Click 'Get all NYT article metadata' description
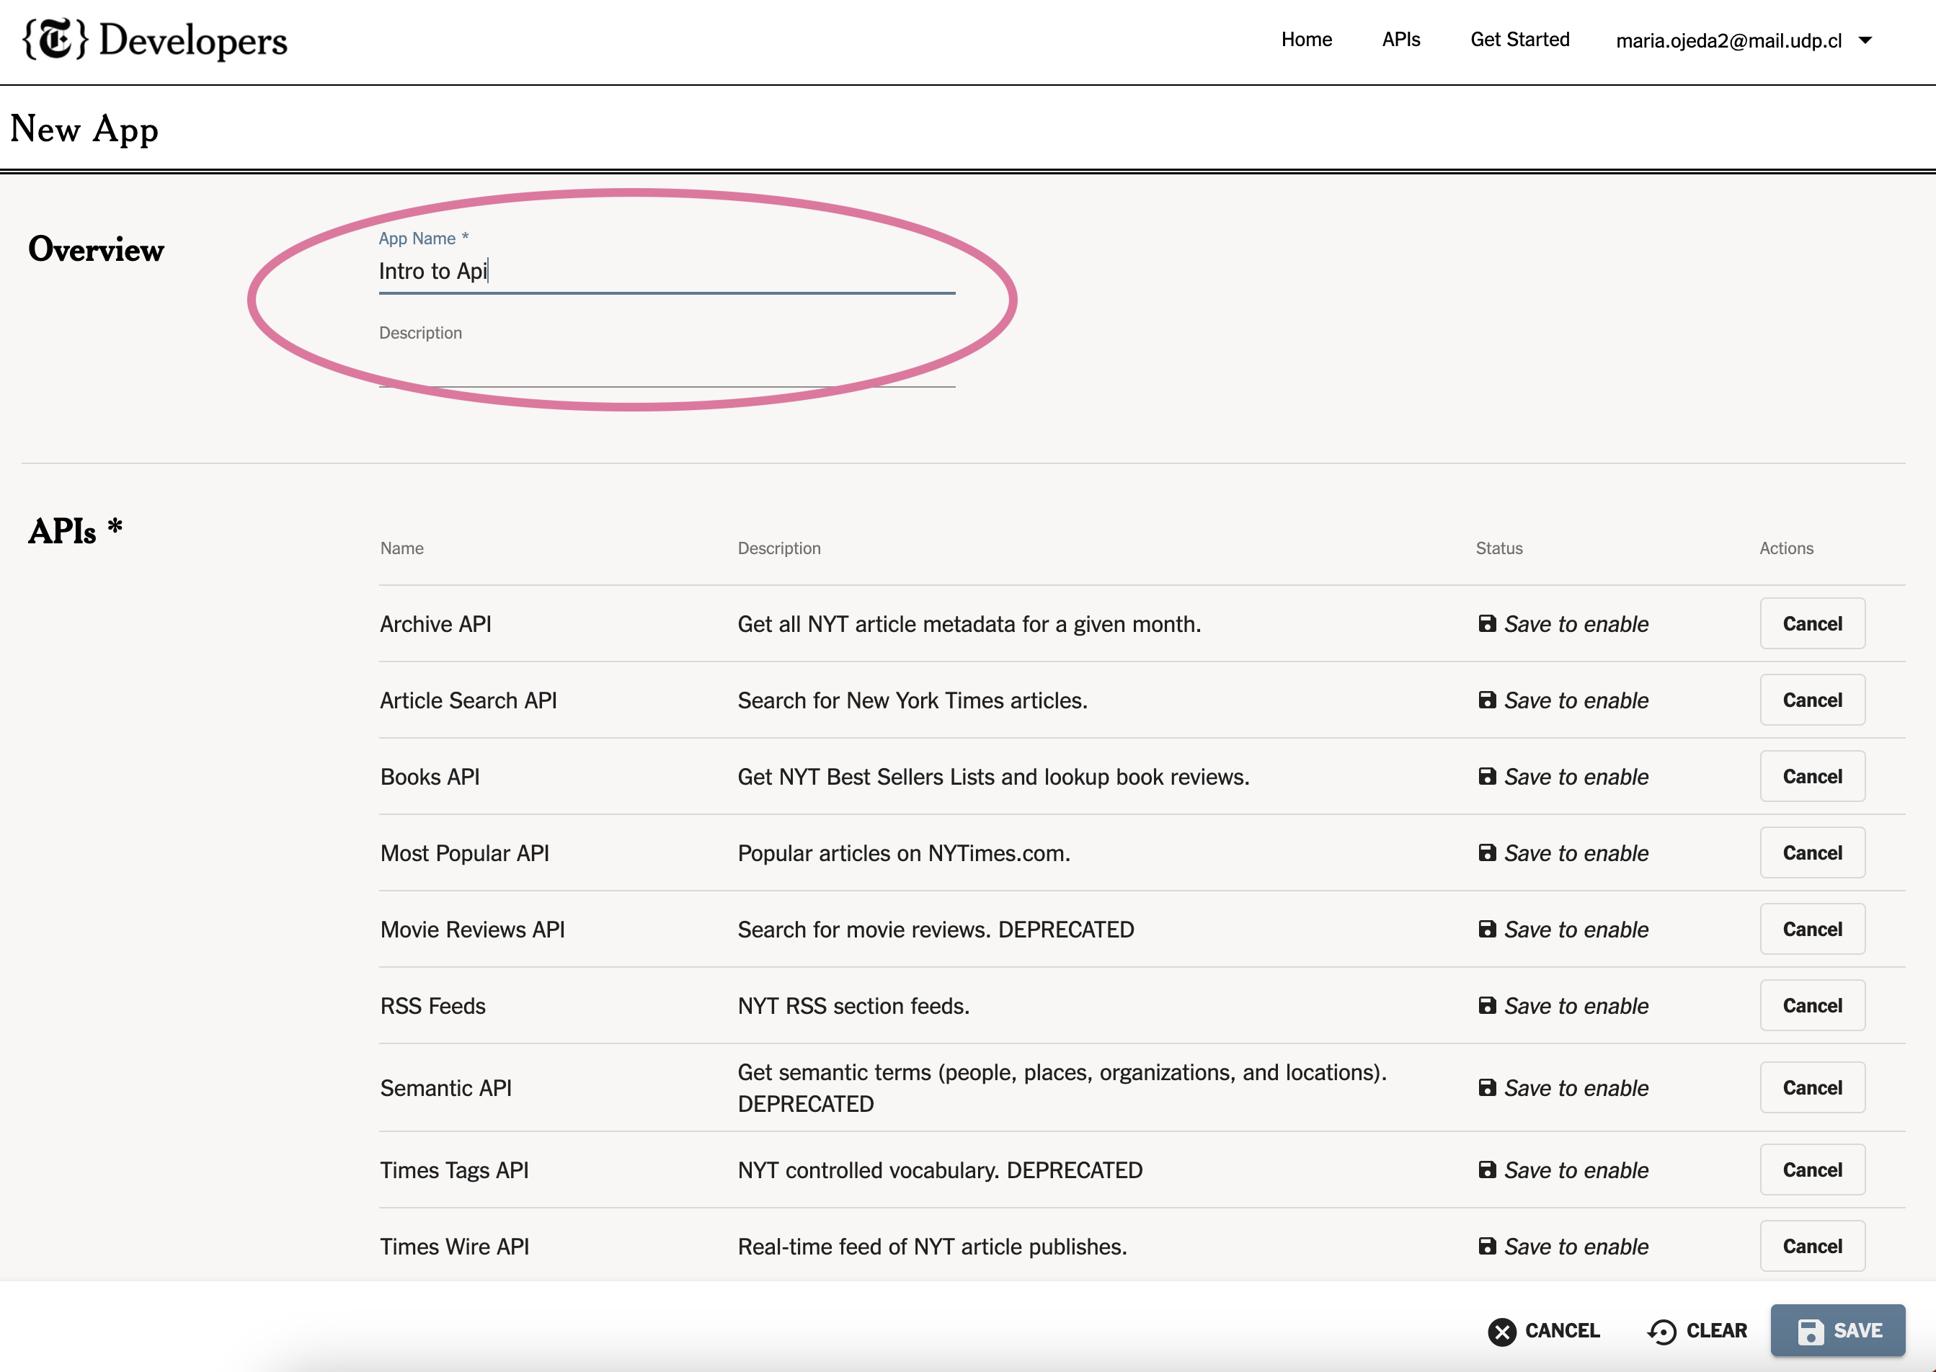The height and width of the screenshot is (1372, 1936). 969,623
